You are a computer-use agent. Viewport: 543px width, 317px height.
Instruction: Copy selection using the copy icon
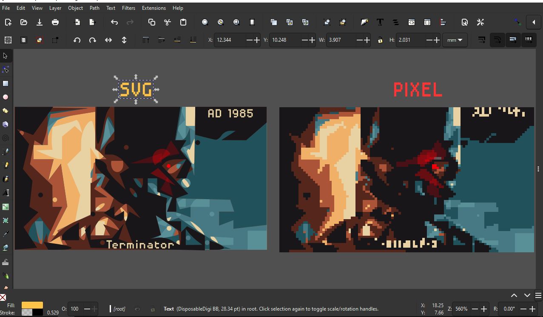(151, 22)
